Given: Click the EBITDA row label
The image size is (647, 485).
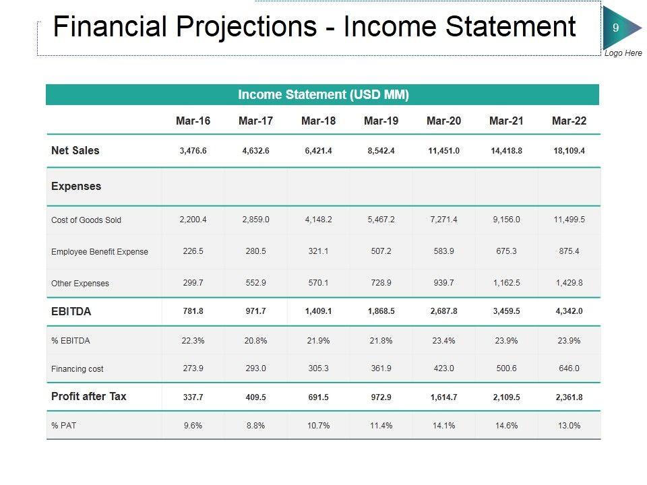Looking at the screenshot, I should 71,312.
